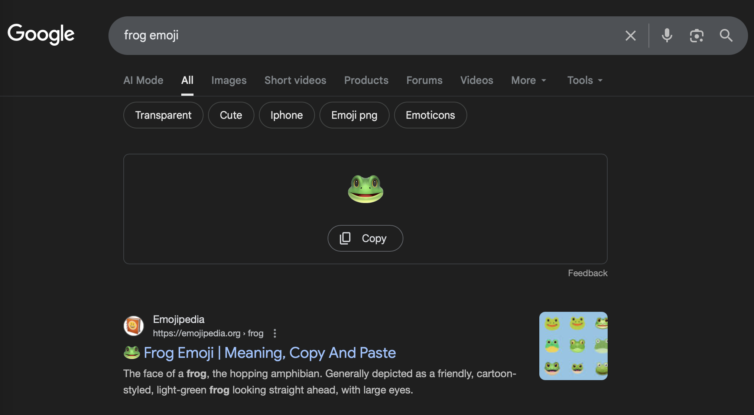
Task: Click the Feedback link
Action: [x=587, y=273]
